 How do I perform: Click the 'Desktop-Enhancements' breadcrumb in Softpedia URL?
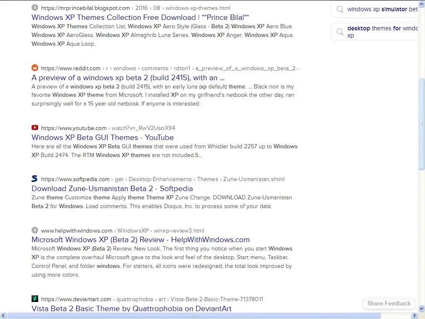click(160, 179)
